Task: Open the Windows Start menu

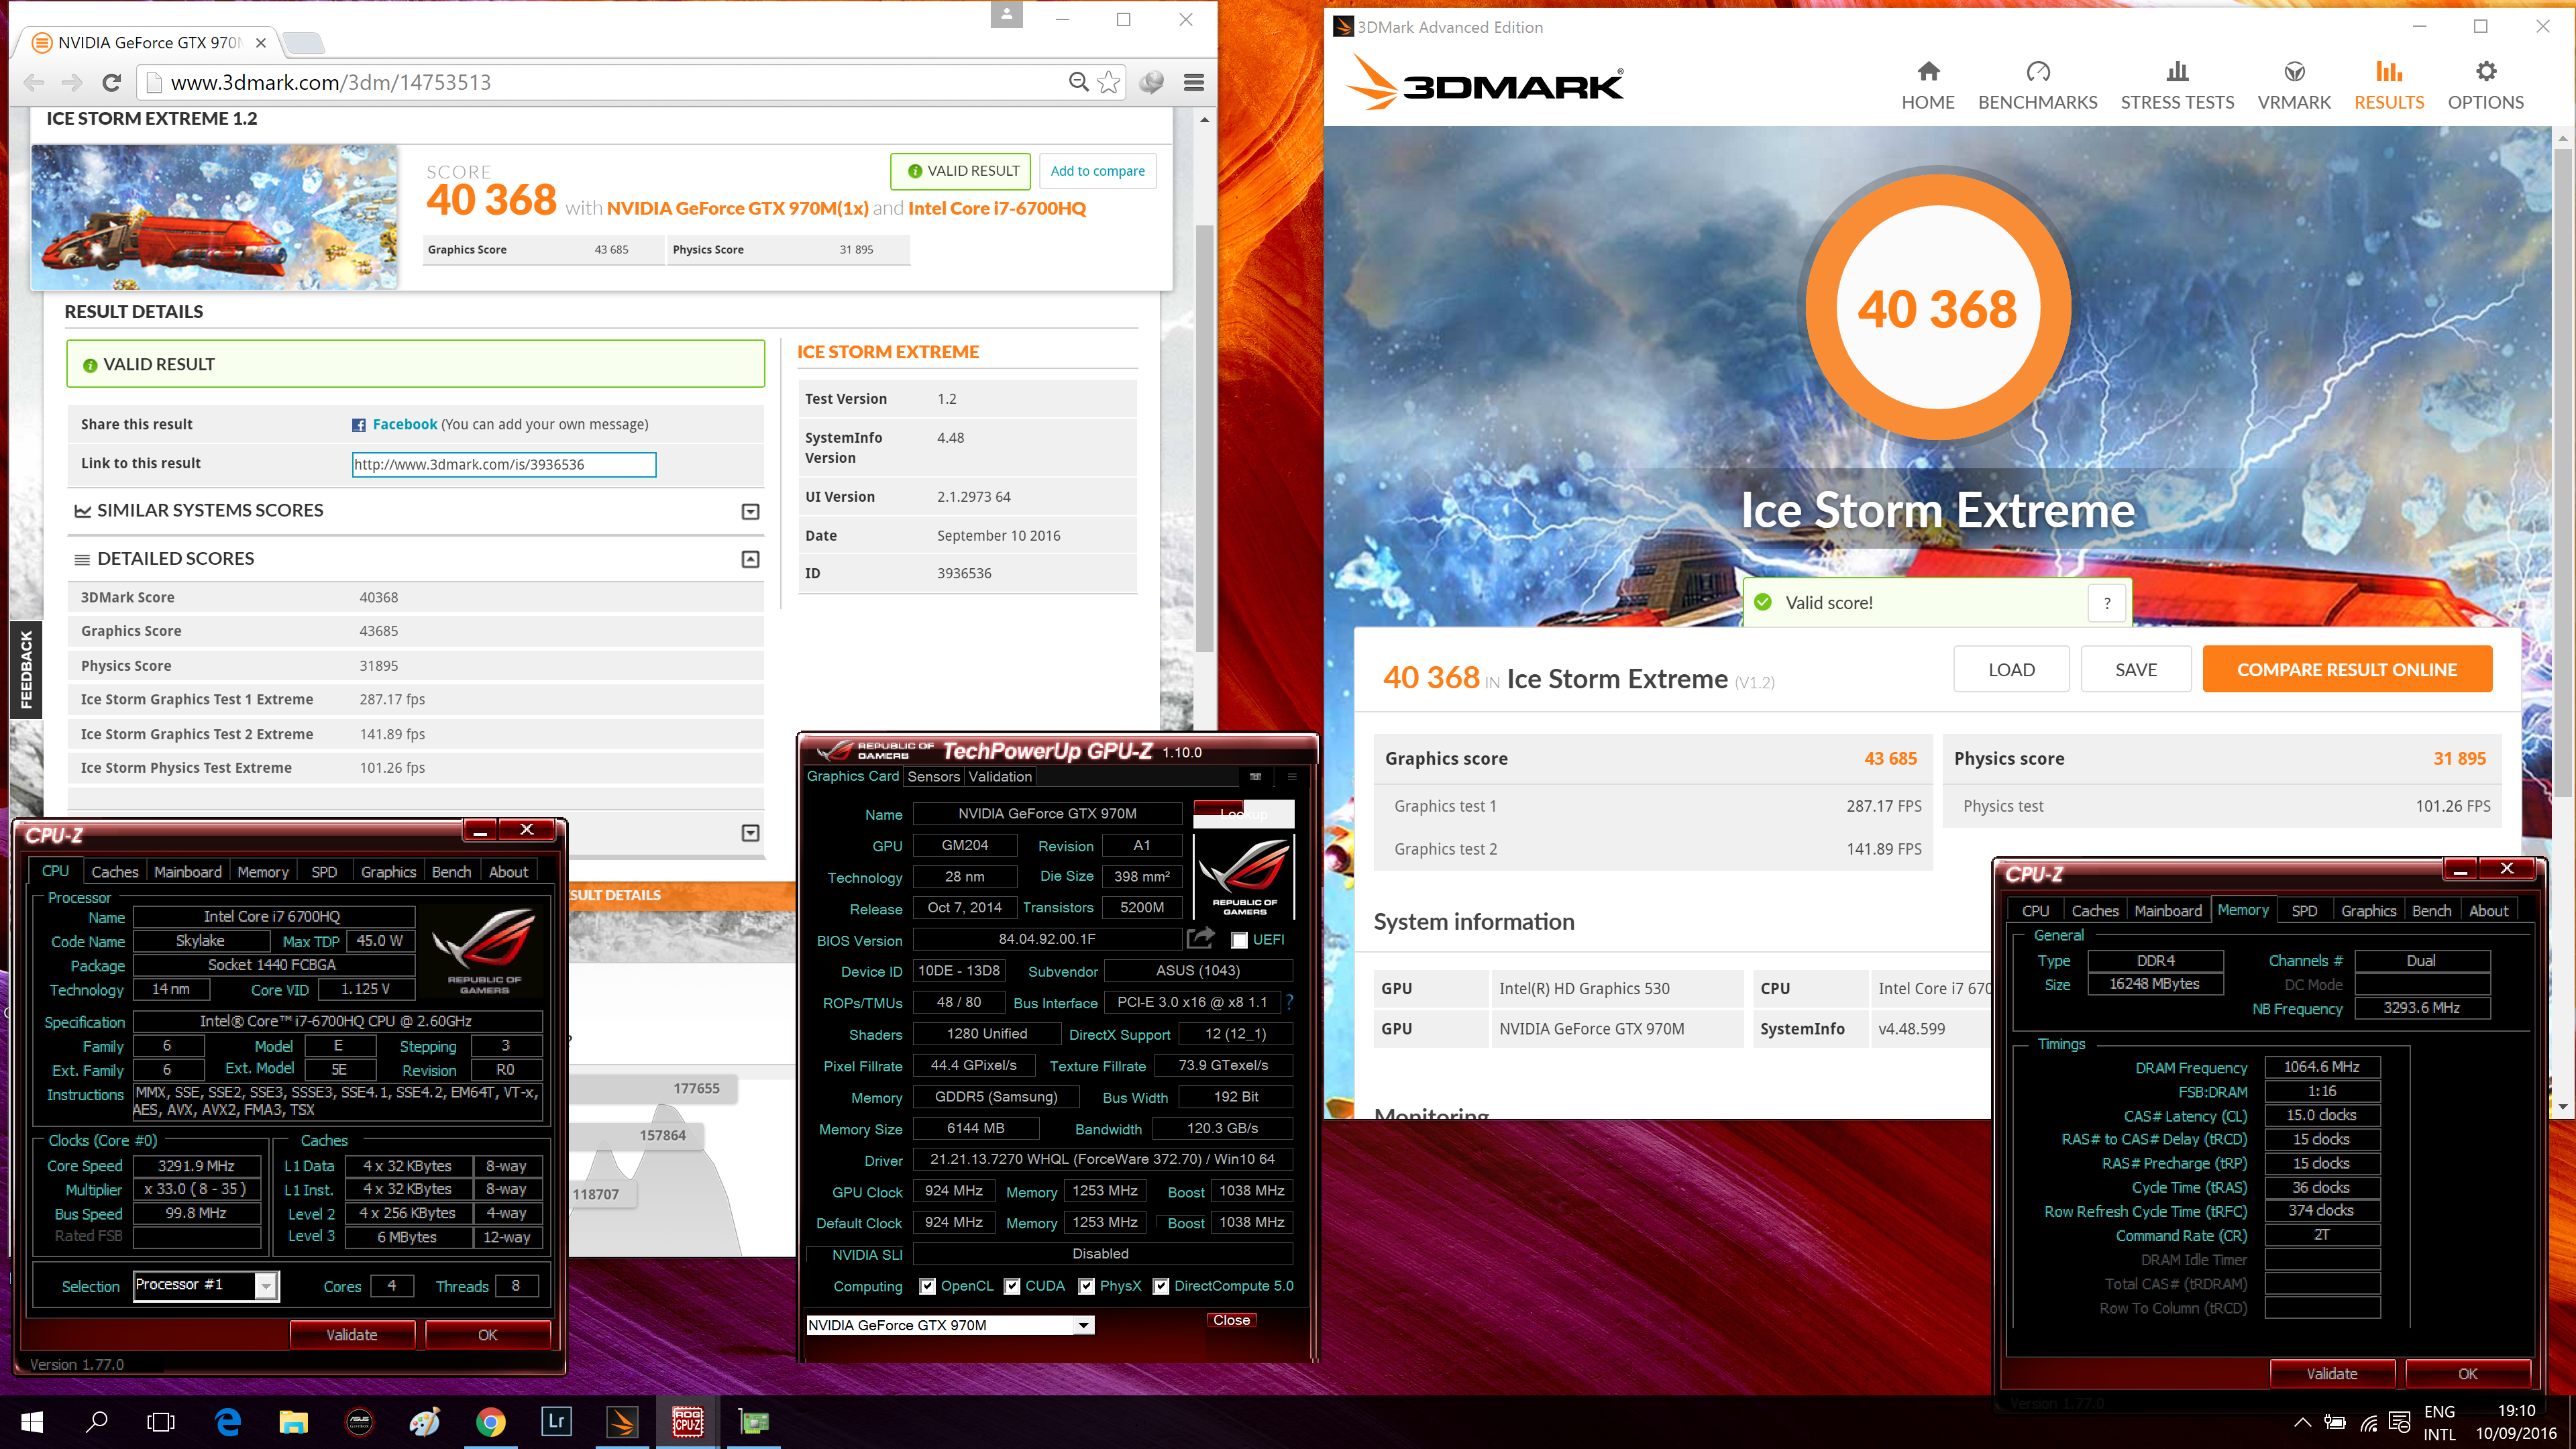Action: [x=32, y=1422]
